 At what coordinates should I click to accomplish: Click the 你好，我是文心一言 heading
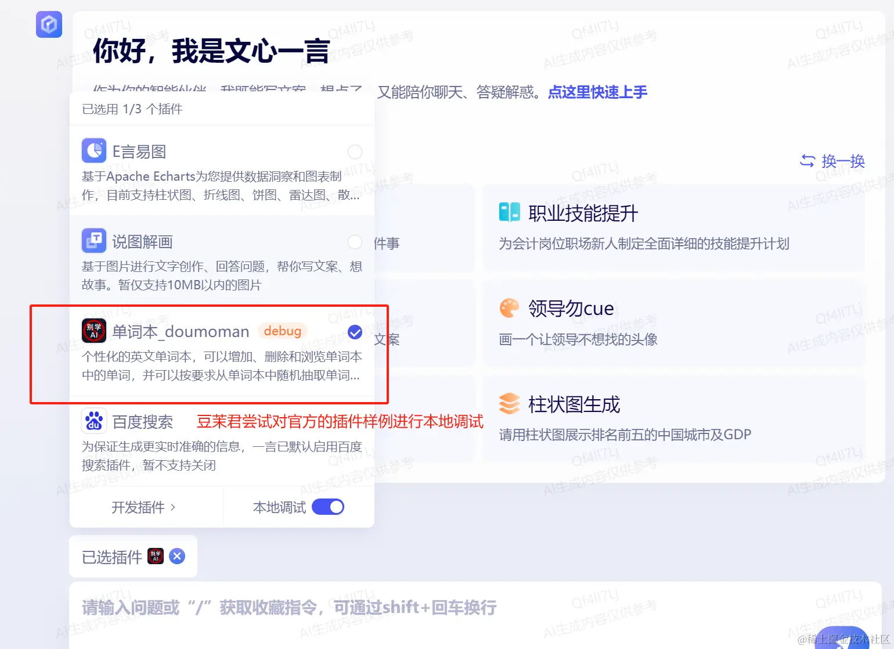pyautogui.click(x=211, y=51)
